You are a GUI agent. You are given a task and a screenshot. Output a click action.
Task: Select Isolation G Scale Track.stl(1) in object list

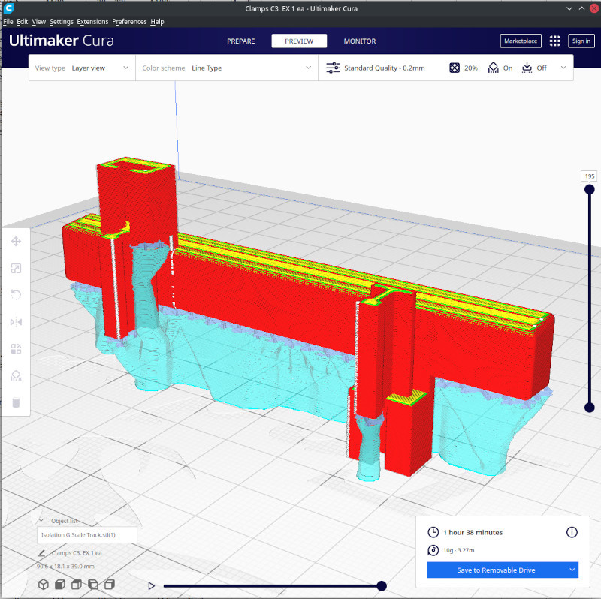point(87,534)
